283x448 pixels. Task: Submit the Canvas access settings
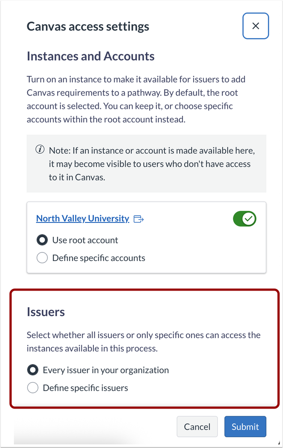245,426
